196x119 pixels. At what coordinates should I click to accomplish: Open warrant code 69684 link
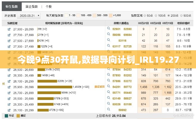[128, 35]
